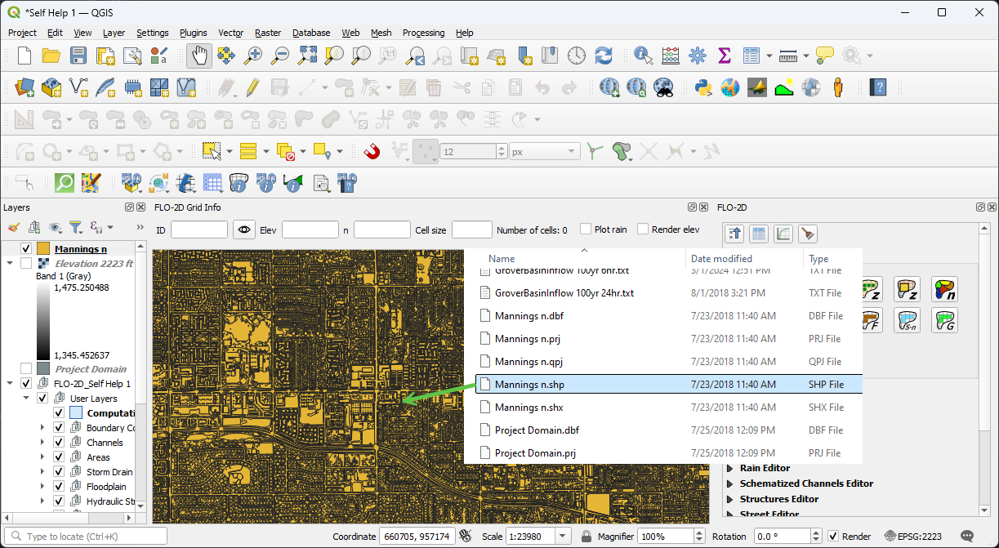Click the Save Project floppy disk icon
This screenshot has width=999, height=548.
[78, 56]
